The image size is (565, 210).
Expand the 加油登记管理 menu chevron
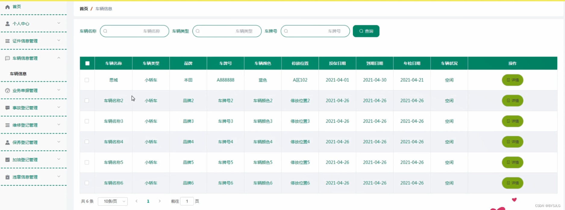coord(59,159)
